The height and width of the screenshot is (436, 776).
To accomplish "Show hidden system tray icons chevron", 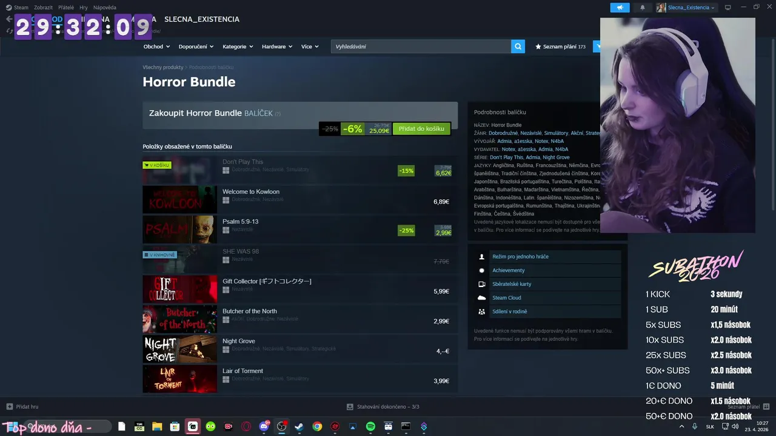I will 681,426.
